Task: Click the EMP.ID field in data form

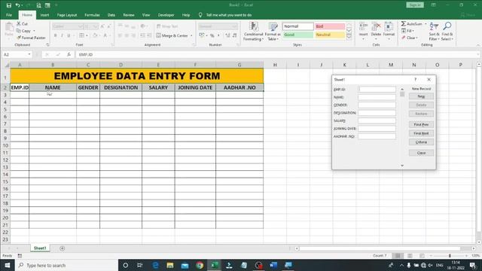Action: [x=377, y=90]
